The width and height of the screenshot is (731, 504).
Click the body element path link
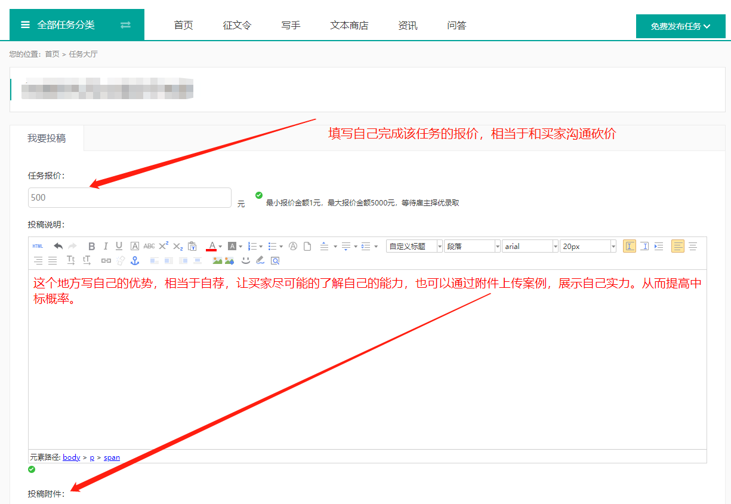72,457
